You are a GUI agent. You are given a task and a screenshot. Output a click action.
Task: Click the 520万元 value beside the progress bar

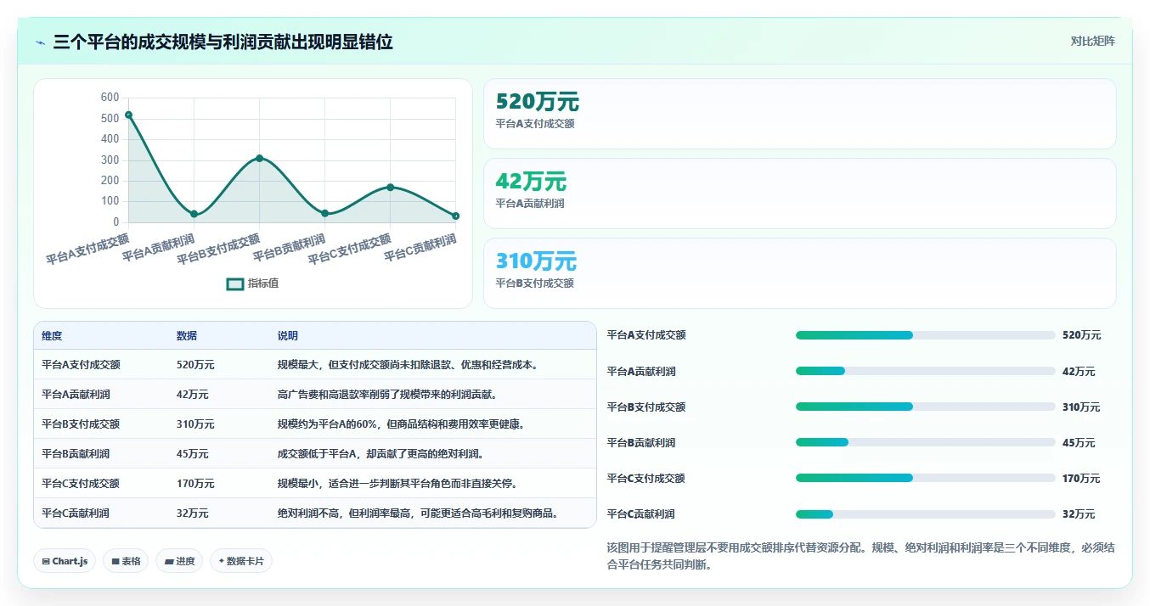[1081, 335]
